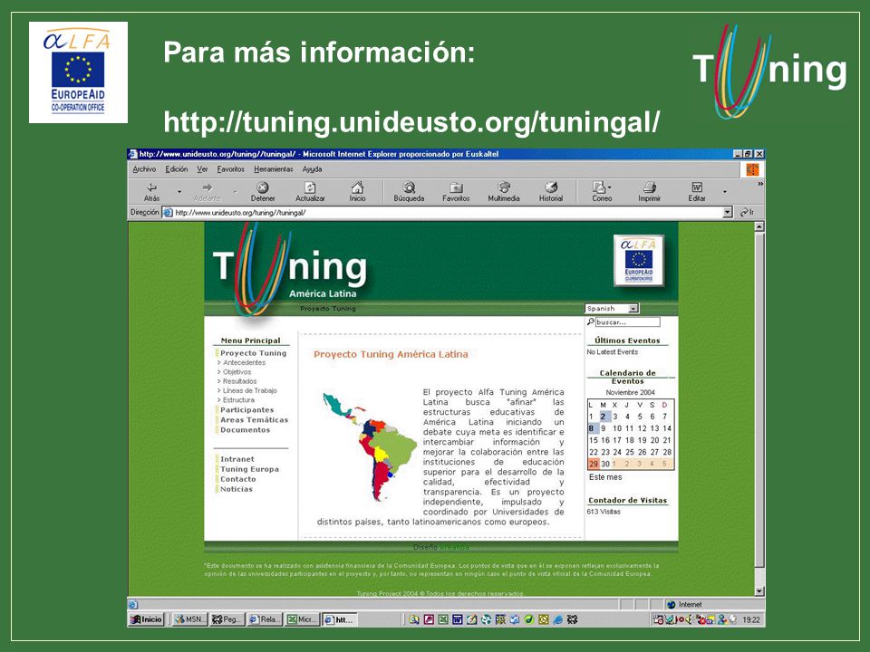Click the buscar search field

[627, 321]
